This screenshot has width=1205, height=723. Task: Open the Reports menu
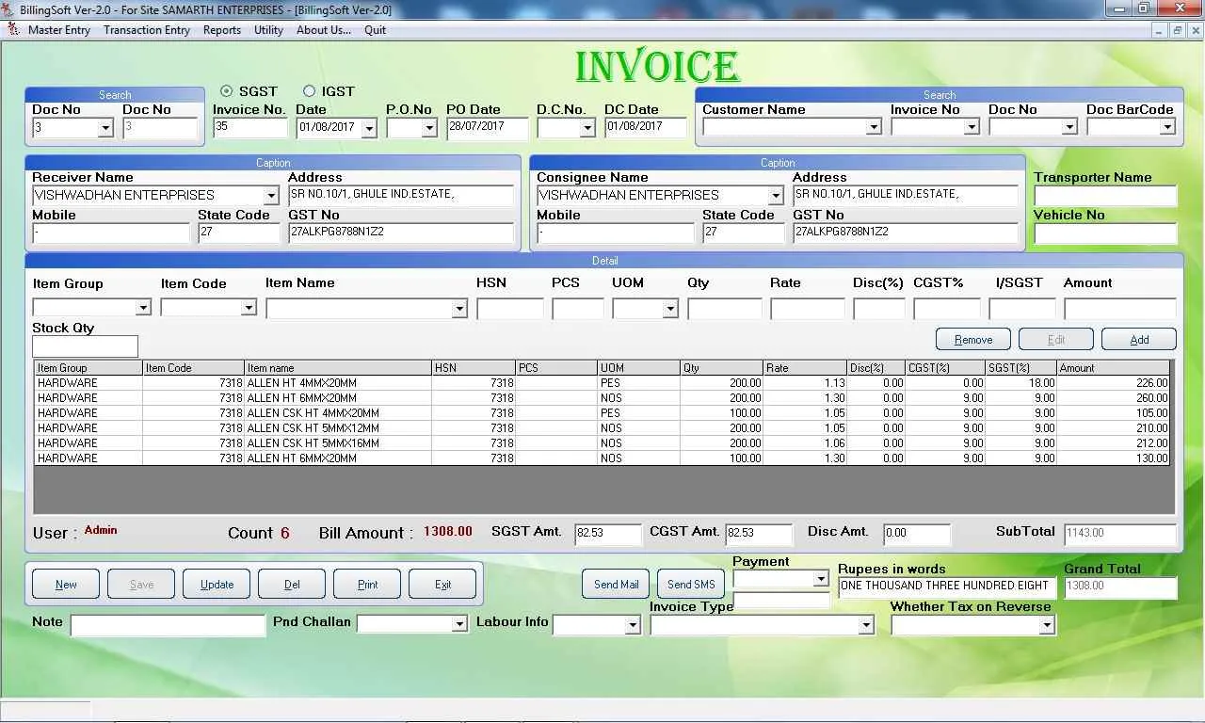point(221,29)
